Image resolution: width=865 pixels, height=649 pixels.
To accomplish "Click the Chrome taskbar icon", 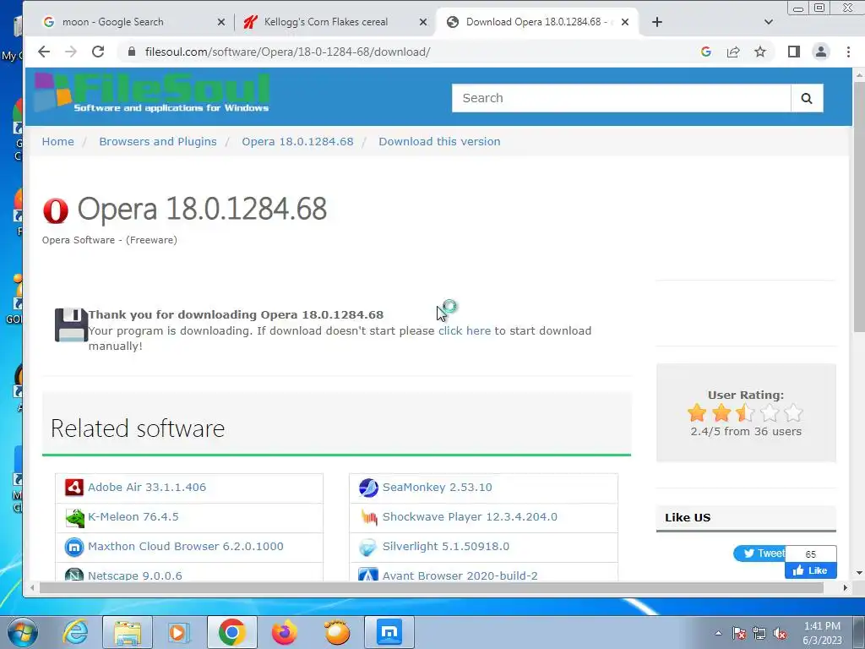I will tap(231, 632).
